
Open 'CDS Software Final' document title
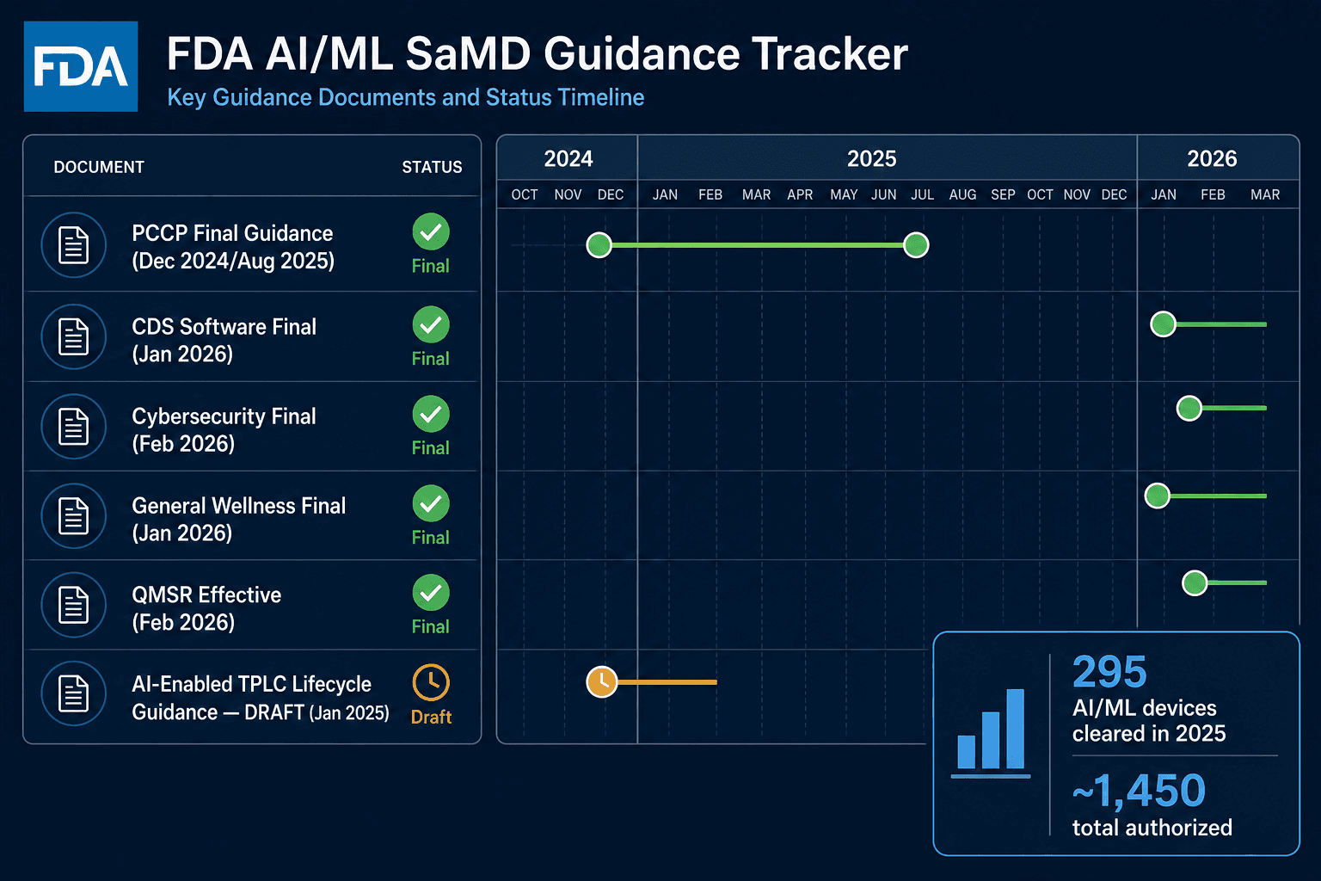224,327
